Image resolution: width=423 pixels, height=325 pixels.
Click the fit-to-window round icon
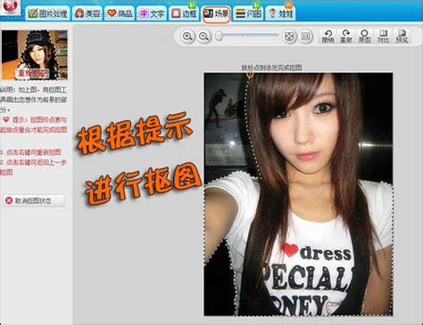coord(289,37)
